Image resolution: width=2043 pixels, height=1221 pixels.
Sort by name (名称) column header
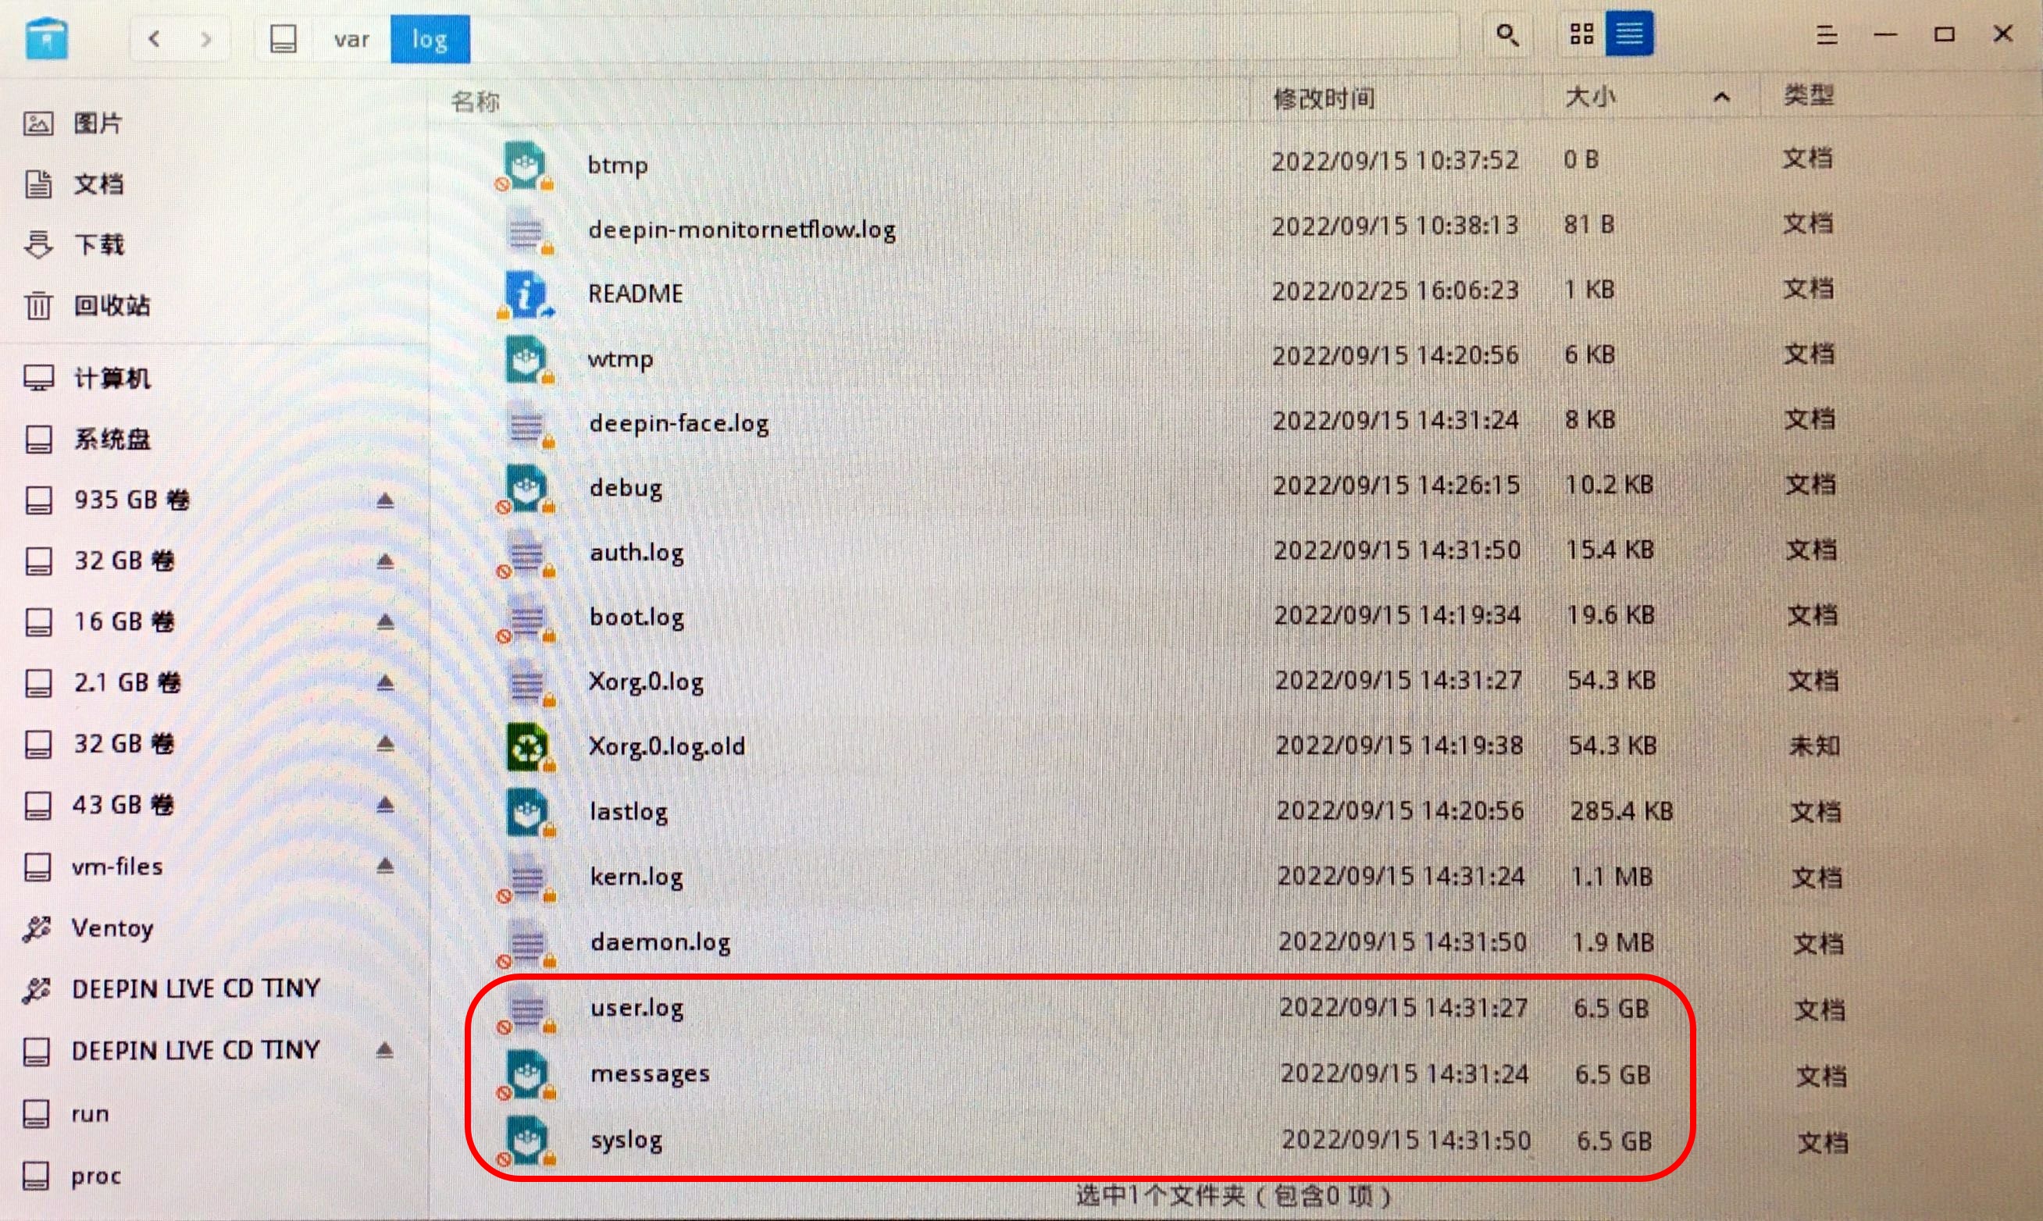[475, 101]
